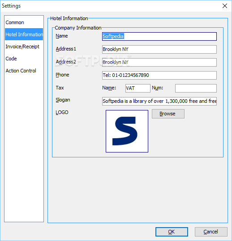The height and width of the screenshot is (241, 232).
Task: Click the Phone label
Action: click(62, 75)
